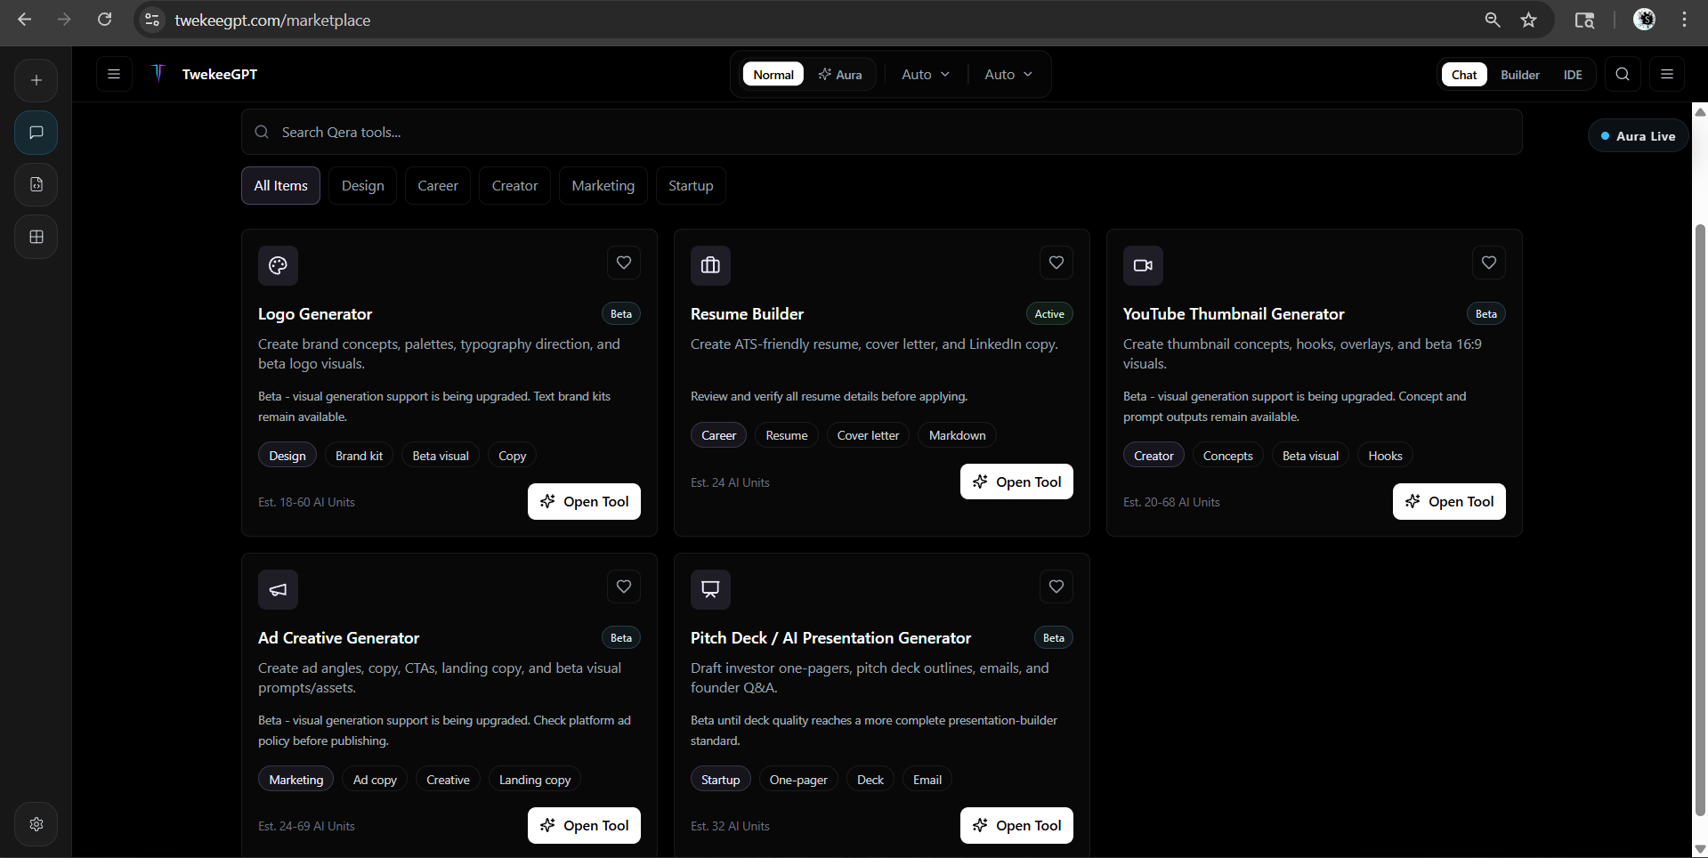This screenshot has width=1708, height=858.
Task: Favorite the YouTube Thumbnail Generator heart
Action: (1489, 263)
